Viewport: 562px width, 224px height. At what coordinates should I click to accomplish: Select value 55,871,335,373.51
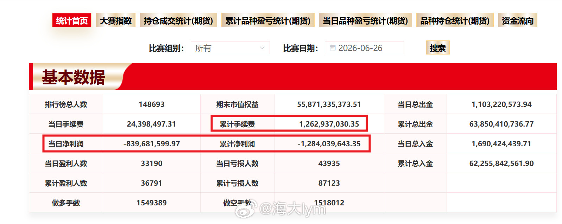329,104
